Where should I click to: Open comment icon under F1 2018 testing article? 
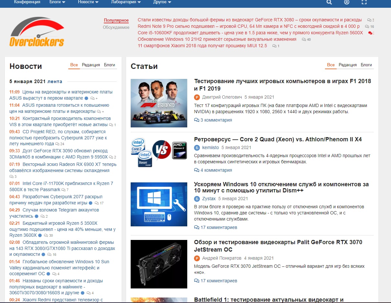(x=197, y=120)
